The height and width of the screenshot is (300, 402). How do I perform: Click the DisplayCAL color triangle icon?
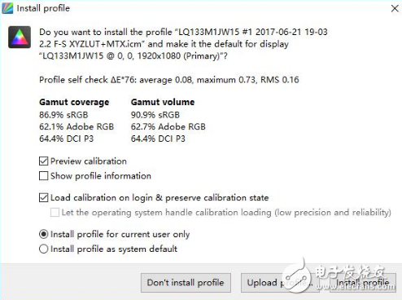[x=20, y=37]
